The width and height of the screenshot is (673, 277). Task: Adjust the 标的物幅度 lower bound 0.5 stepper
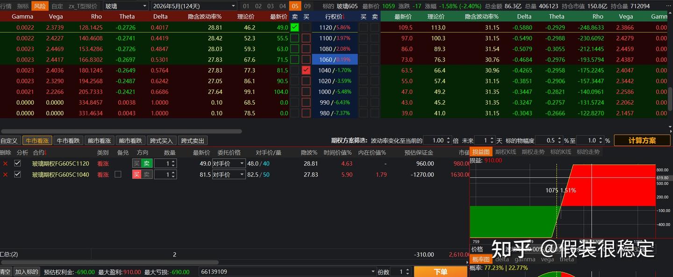coord(559,141)
